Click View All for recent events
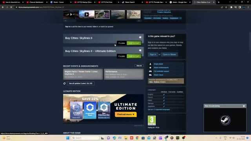The width and height of the screenshot is (251, 141). pyautogui.click(x=139, y=66)
